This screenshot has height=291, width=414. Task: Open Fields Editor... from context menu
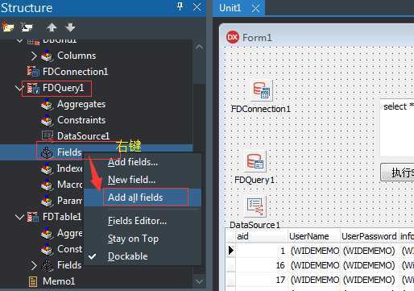point(137,221)
